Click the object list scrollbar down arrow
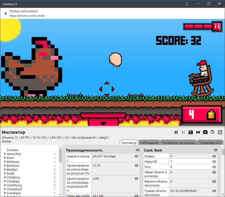 point(60,195)
